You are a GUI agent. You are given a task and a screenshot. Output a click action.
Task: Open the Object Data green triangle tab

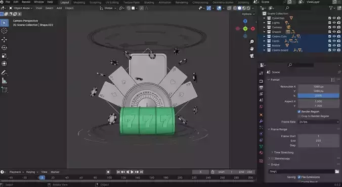(261, 146)
